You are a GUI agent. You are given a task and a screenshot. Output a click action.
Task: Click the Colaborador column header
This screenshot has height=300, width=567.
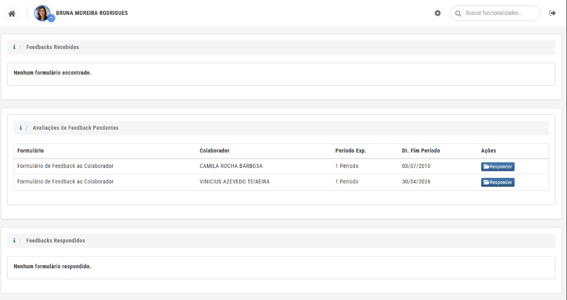click(x=214, y=150)
